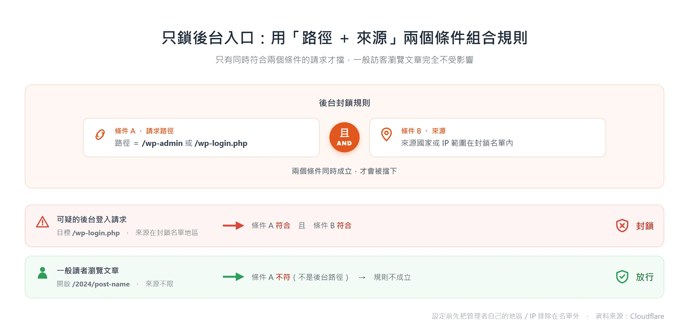689x326 pixels.
Task: Click the text 條件 B 符合
Action: pyautogui.click(x=332, y=226)
